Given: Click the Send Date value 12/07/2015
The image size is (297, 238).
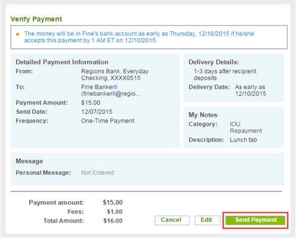Looking at the screenshot, I should tap(97, 112).
